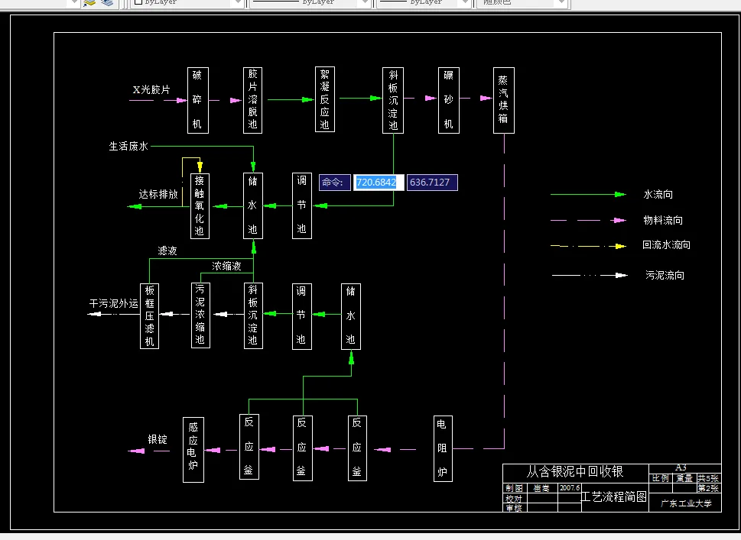
Task: Click the dynamic input field showing 720.6842
Action: tap(379, 183)
